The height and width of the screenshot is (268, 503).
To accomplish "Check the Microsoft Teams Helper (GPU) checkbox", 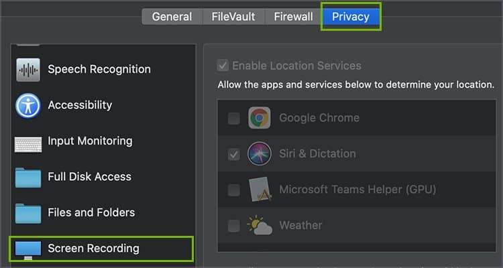I will [233, 190].
